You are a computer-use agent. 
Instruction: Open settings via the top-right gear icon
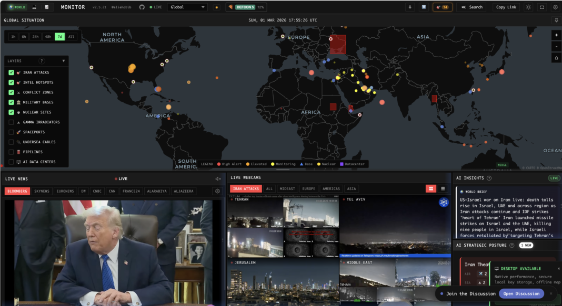555,7
